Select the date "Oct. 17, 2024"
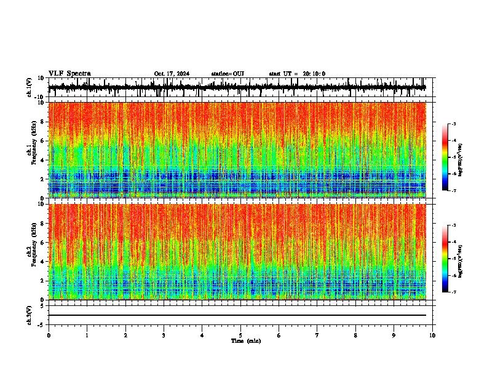The height and width of the screenshot is (376, 487). tap(172, 74)
